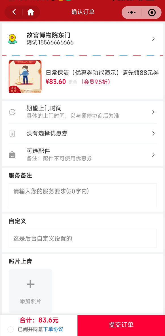The height and width of the screenshot is (336, 165).
Task: Expand 可选配件 row chevron
Action: click(153, 155)
